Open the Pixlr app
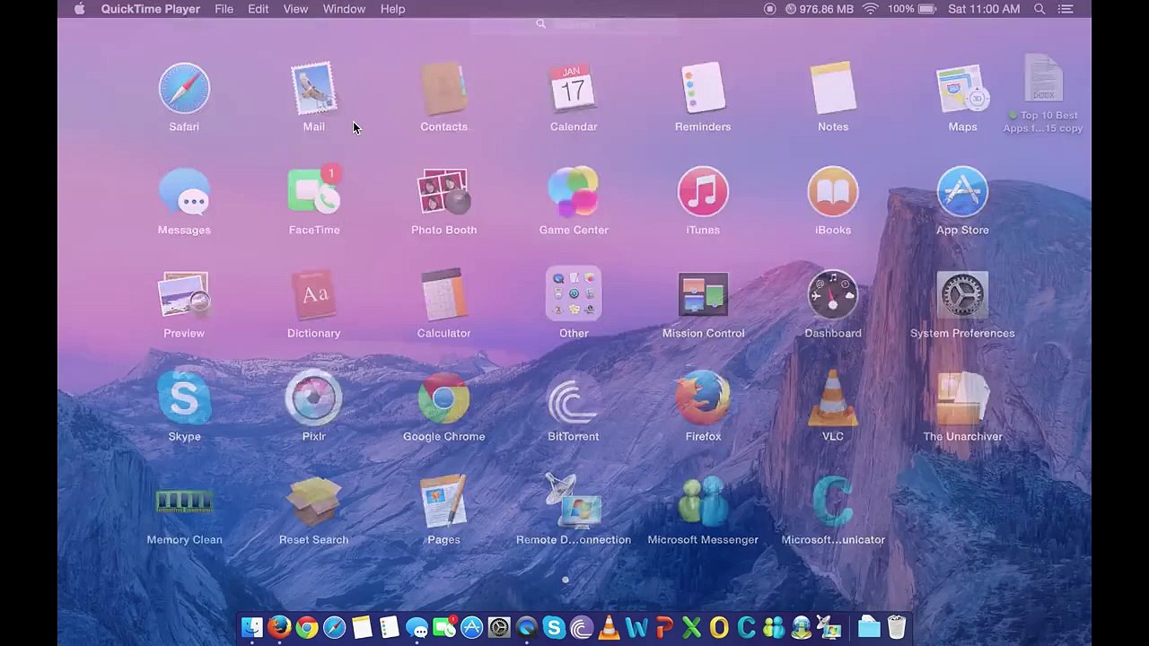The width and height of the screenshot is (1149, 646). tap(313, 398)
